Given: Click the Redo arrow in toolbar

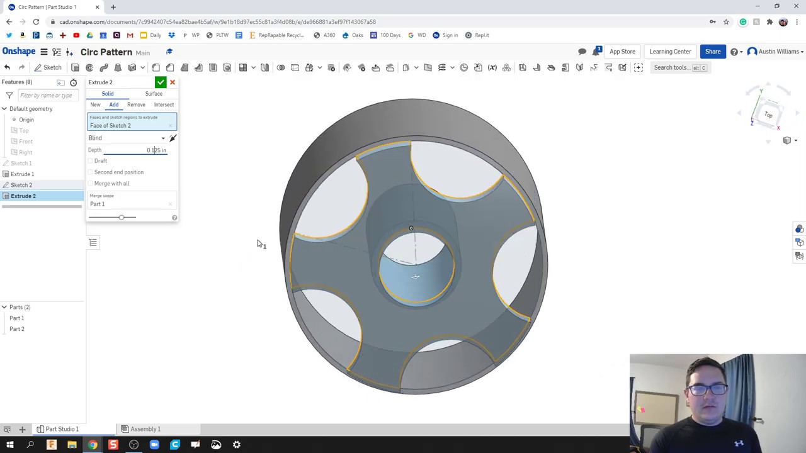Looking at the screenshot, I should pyautogui.click(x=21, y=67).
